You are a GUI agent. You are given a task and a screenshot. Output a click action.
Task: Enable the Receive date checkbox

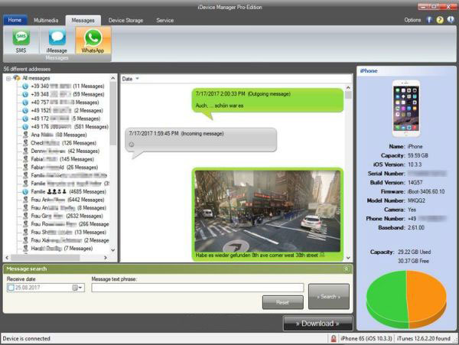11,288
